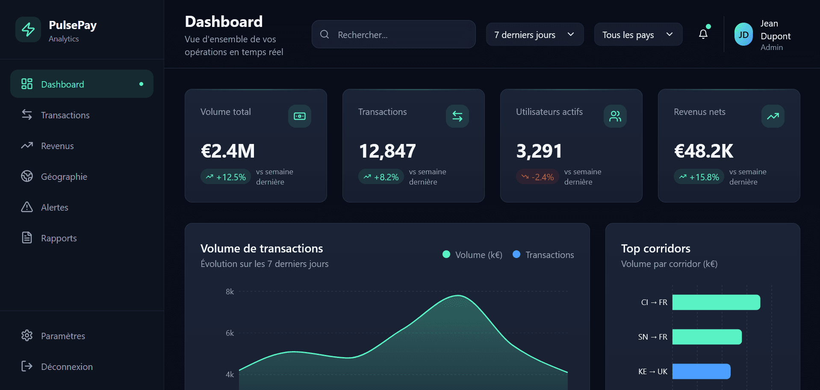The width and height of the screenshot is (820, 390).
Task: Navigate to Géographie
Action: click(x=82, y=176)
